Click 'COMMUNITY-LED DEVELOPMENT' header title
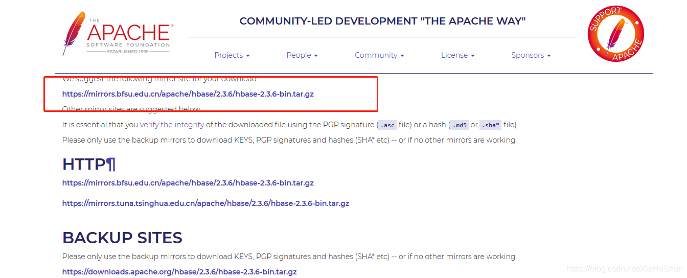The height and width of the screenshot is (278, 687). [382, 21]
